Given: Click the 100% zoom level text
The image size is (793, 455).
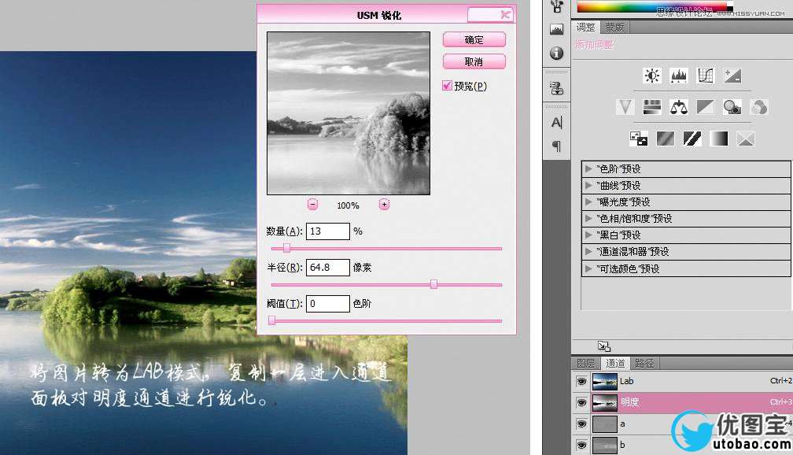Looking at the screenshot, I should click(348, 205).
